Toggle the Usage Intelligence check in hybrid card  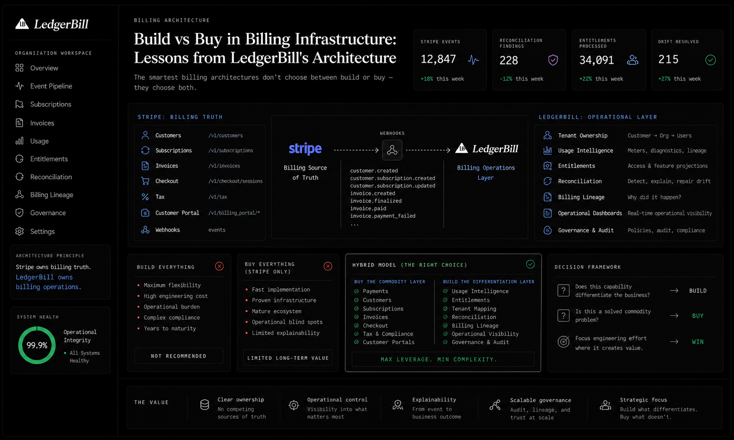point(445,292)
